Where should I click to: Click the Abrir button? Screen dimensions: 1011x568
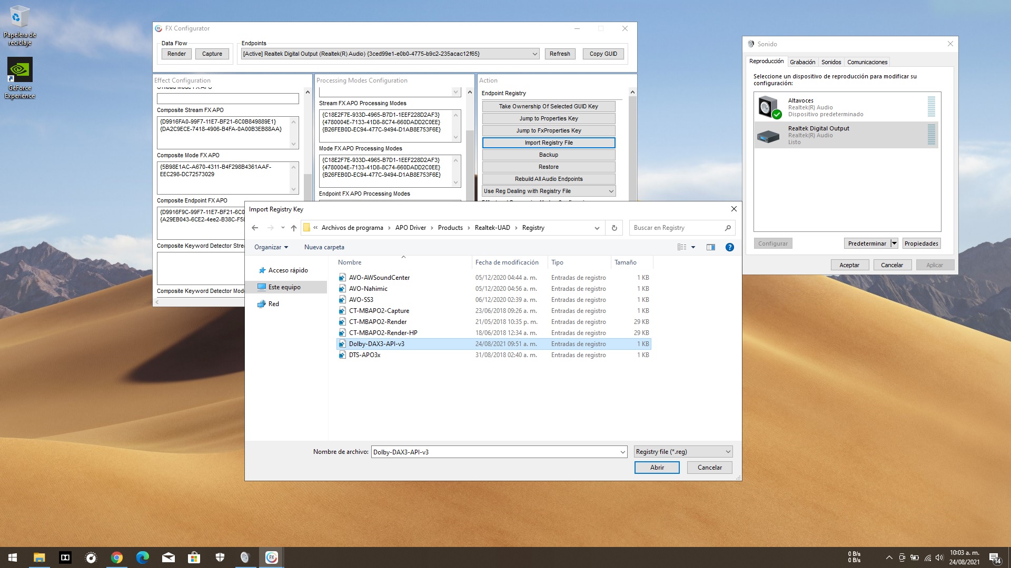coord(657,468)
